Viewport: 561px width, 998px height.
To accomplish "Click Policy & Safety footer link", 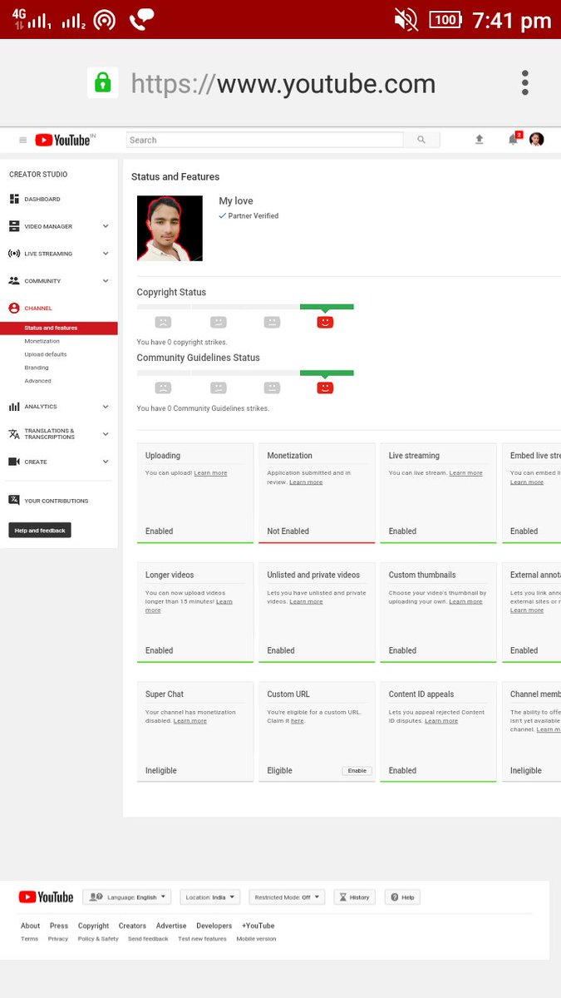I will click(98, 939).
